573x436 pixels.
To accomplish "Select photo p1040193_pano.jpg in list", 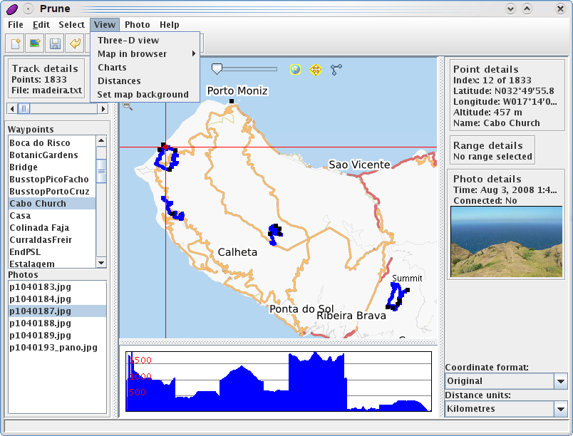I will pyautogui.click(x=53, y=348).
